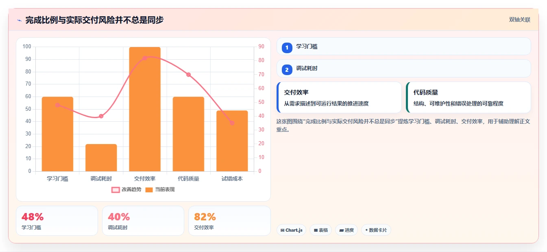Image resolution: width=547 pixels, height=252 pixels.
Task: Click the 试错成本 x-axis label
Action: (x=232, y=179)
